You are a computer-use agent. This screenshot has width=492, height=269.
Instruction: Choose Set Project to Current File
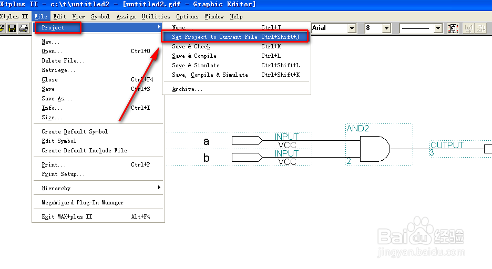coord(235,37)
